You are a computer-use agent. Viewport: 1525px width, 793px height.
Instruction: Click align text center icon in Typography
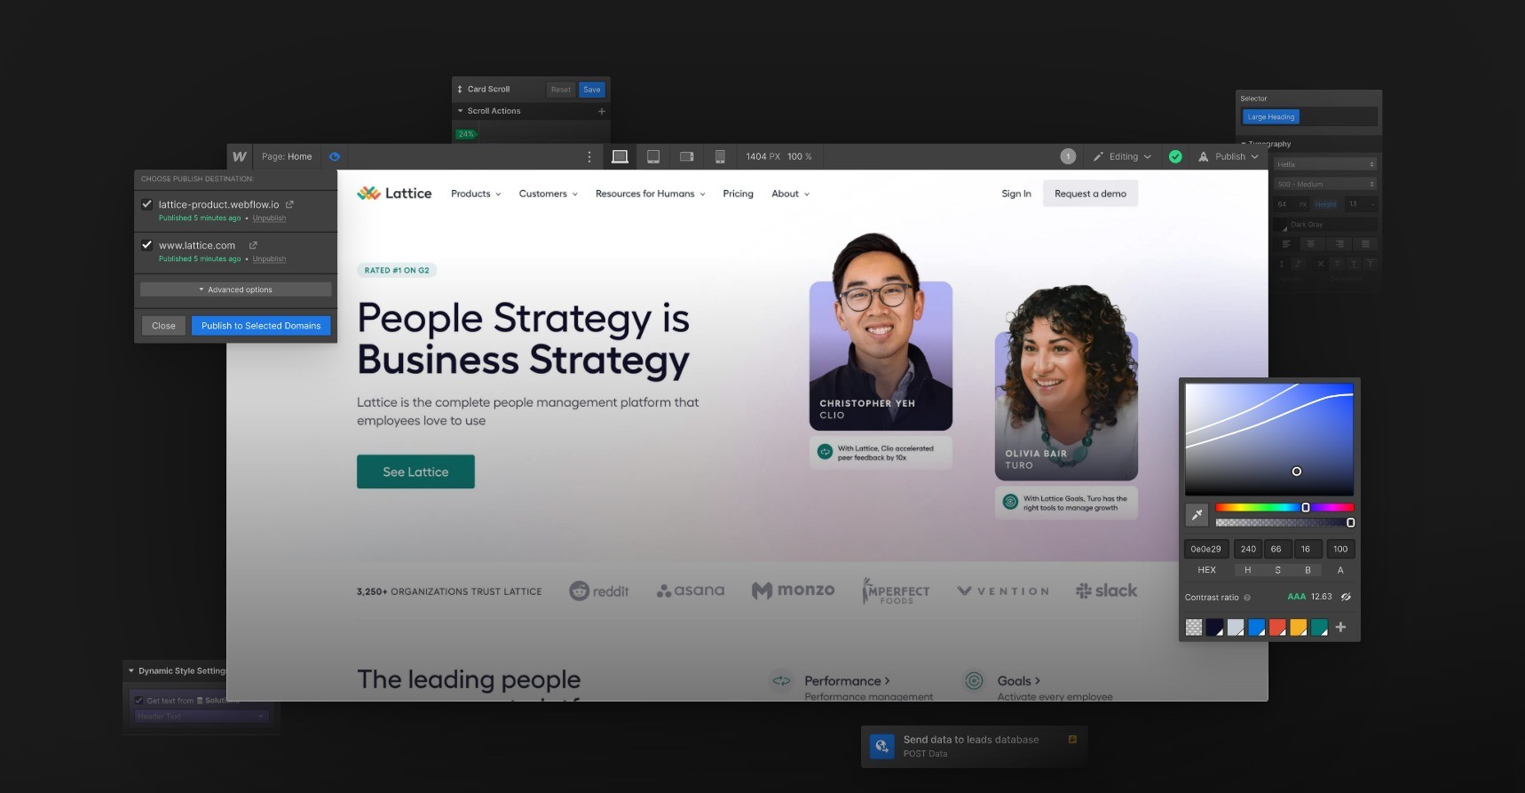tap(1312, 243)
